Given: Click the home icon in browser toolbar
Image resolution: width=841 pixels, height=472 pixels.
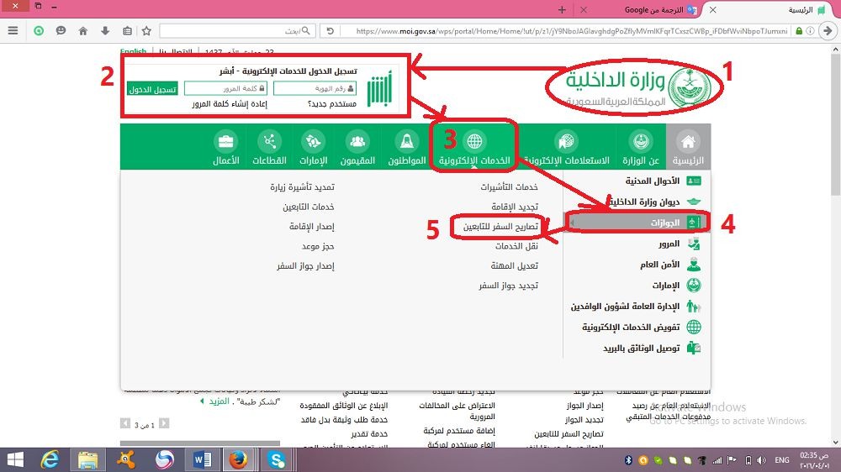Looking at the screenshot, I should tap(83, 31).
